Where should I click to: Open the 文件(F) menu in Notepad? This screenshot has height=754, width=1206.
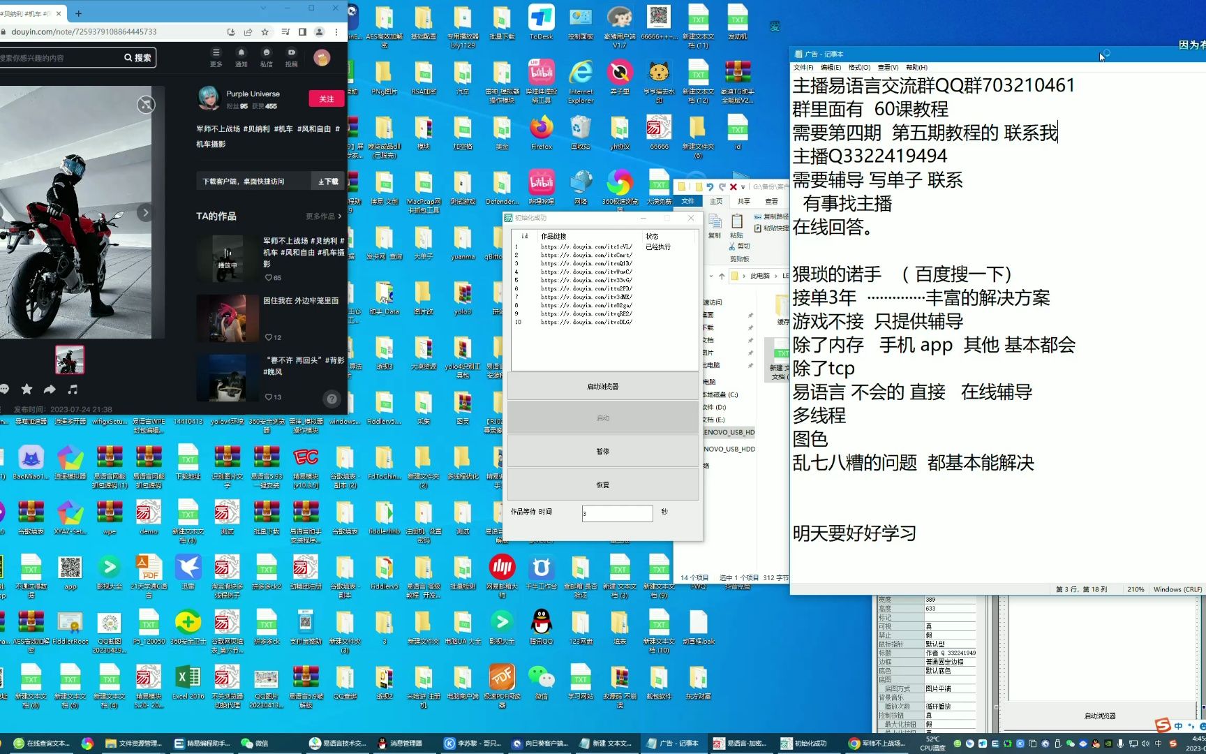[x=803, y=68]
